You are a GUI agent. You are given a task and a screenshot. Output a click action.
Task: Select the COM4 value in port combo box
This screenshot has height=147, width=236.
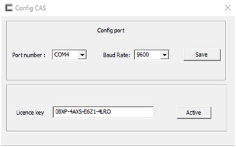coord(62,55)
